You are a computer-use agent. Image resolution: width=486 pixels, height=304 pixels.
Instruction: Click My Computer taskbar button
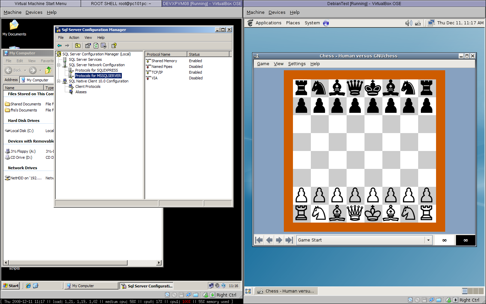[91, 286]
